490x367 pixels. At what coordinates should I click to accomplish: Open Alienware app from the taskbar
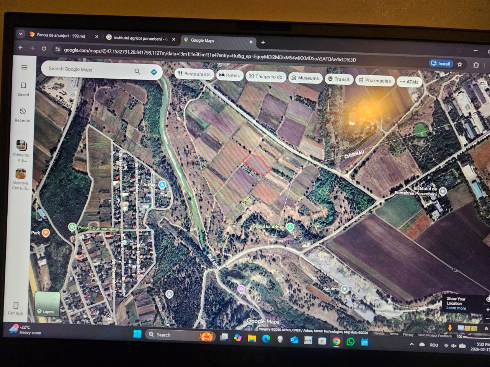coord(280,339)
